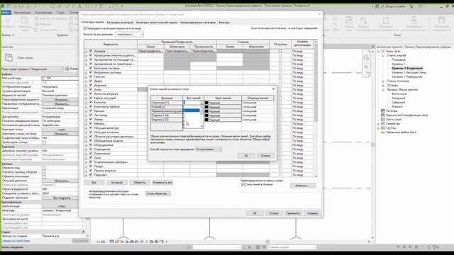Screen dimensions: 454x255
Task: Open the layer cleanup method 'По умолчанию' dropdown
Action: [x=209, y=149]
